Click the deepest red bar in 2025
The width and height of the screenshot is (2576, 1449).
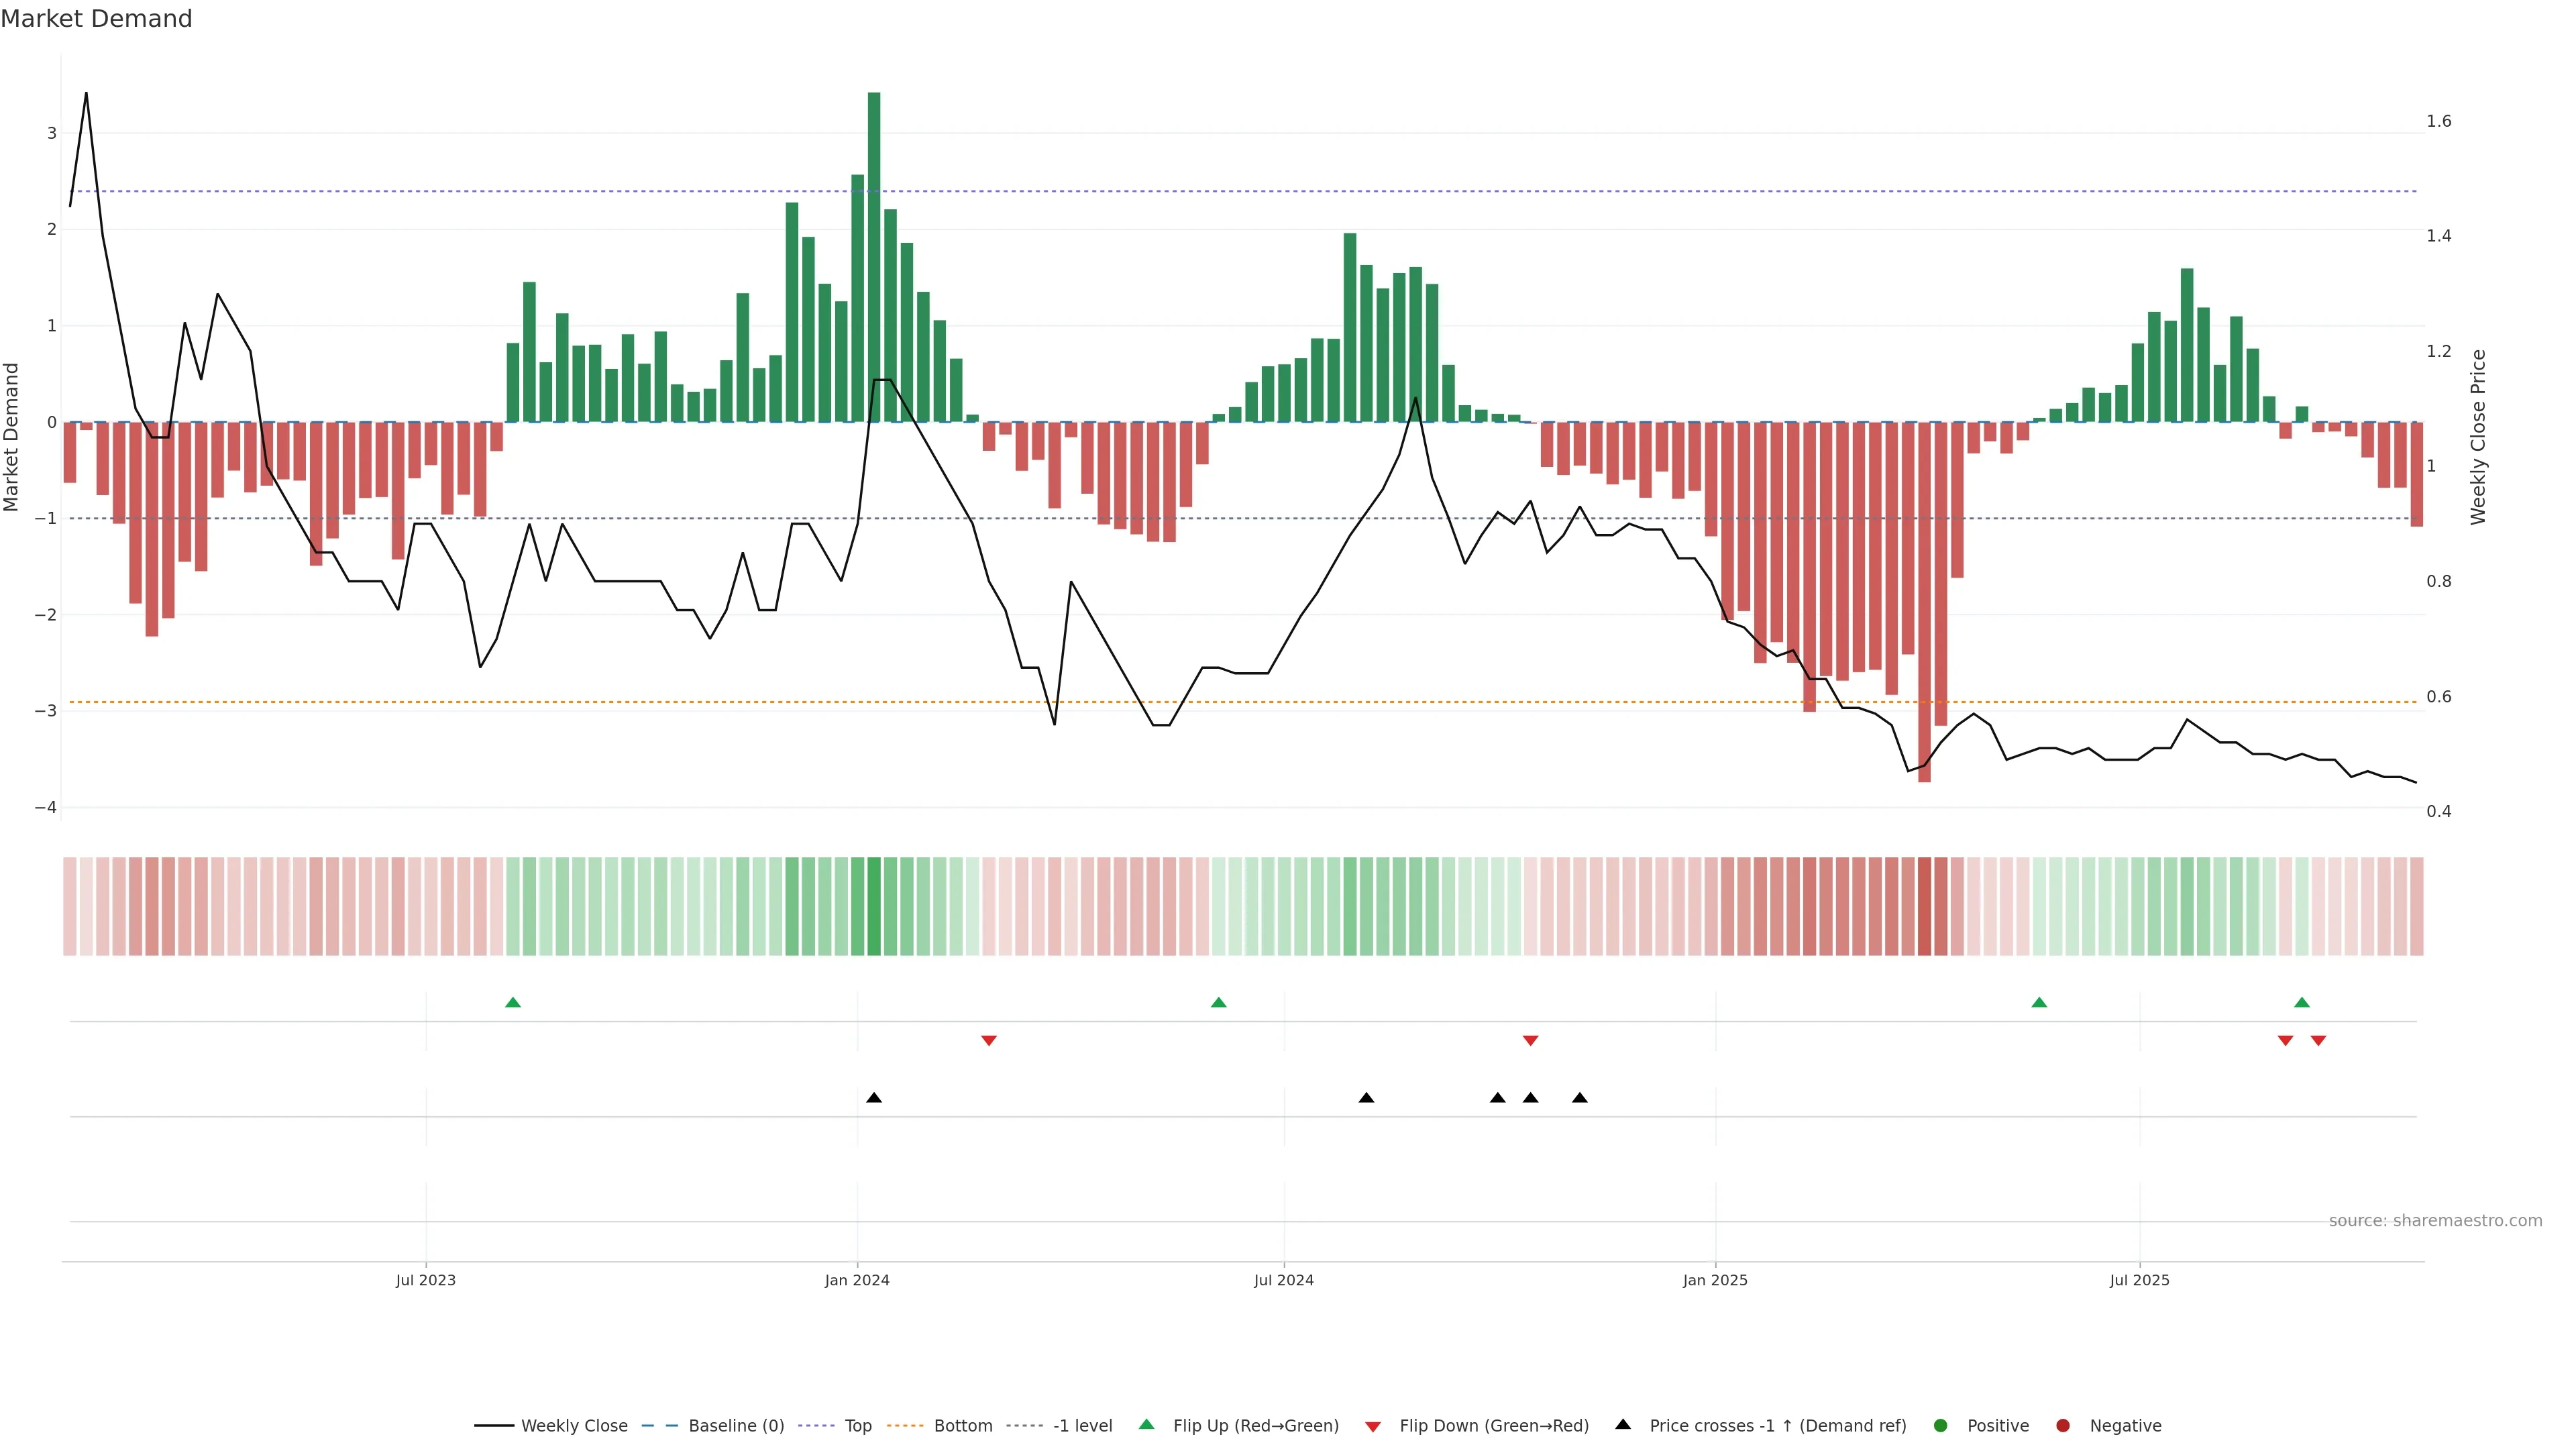(x=1924, y=600)
